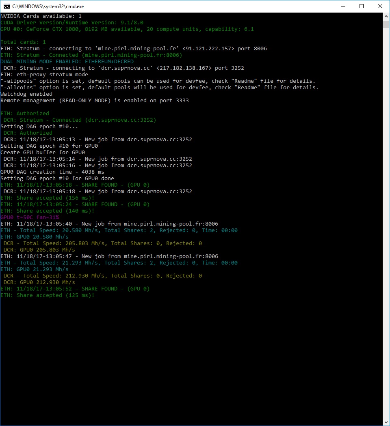Click the vertical scrollbar thumb

386,24
